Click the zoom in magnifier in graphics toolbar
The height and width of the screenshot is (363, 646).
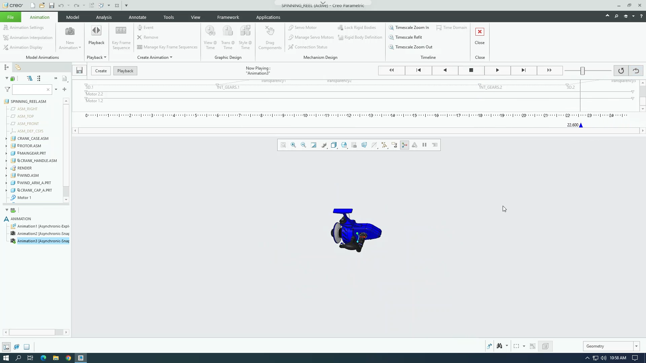293,145
